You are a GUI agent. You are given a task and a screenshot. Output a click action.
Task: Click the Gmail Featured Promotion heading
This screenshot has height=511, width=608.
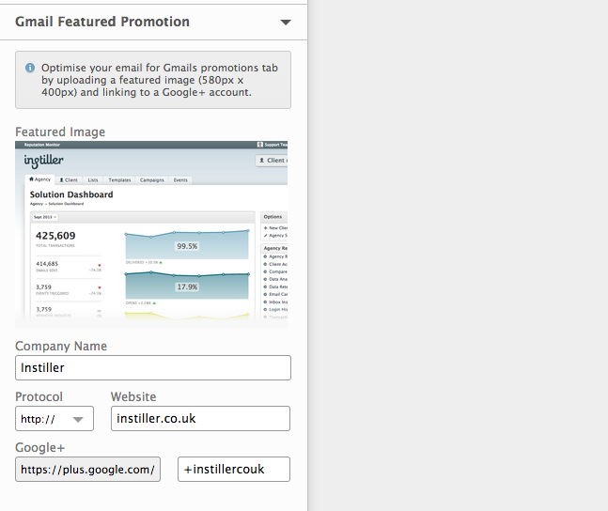102,22
